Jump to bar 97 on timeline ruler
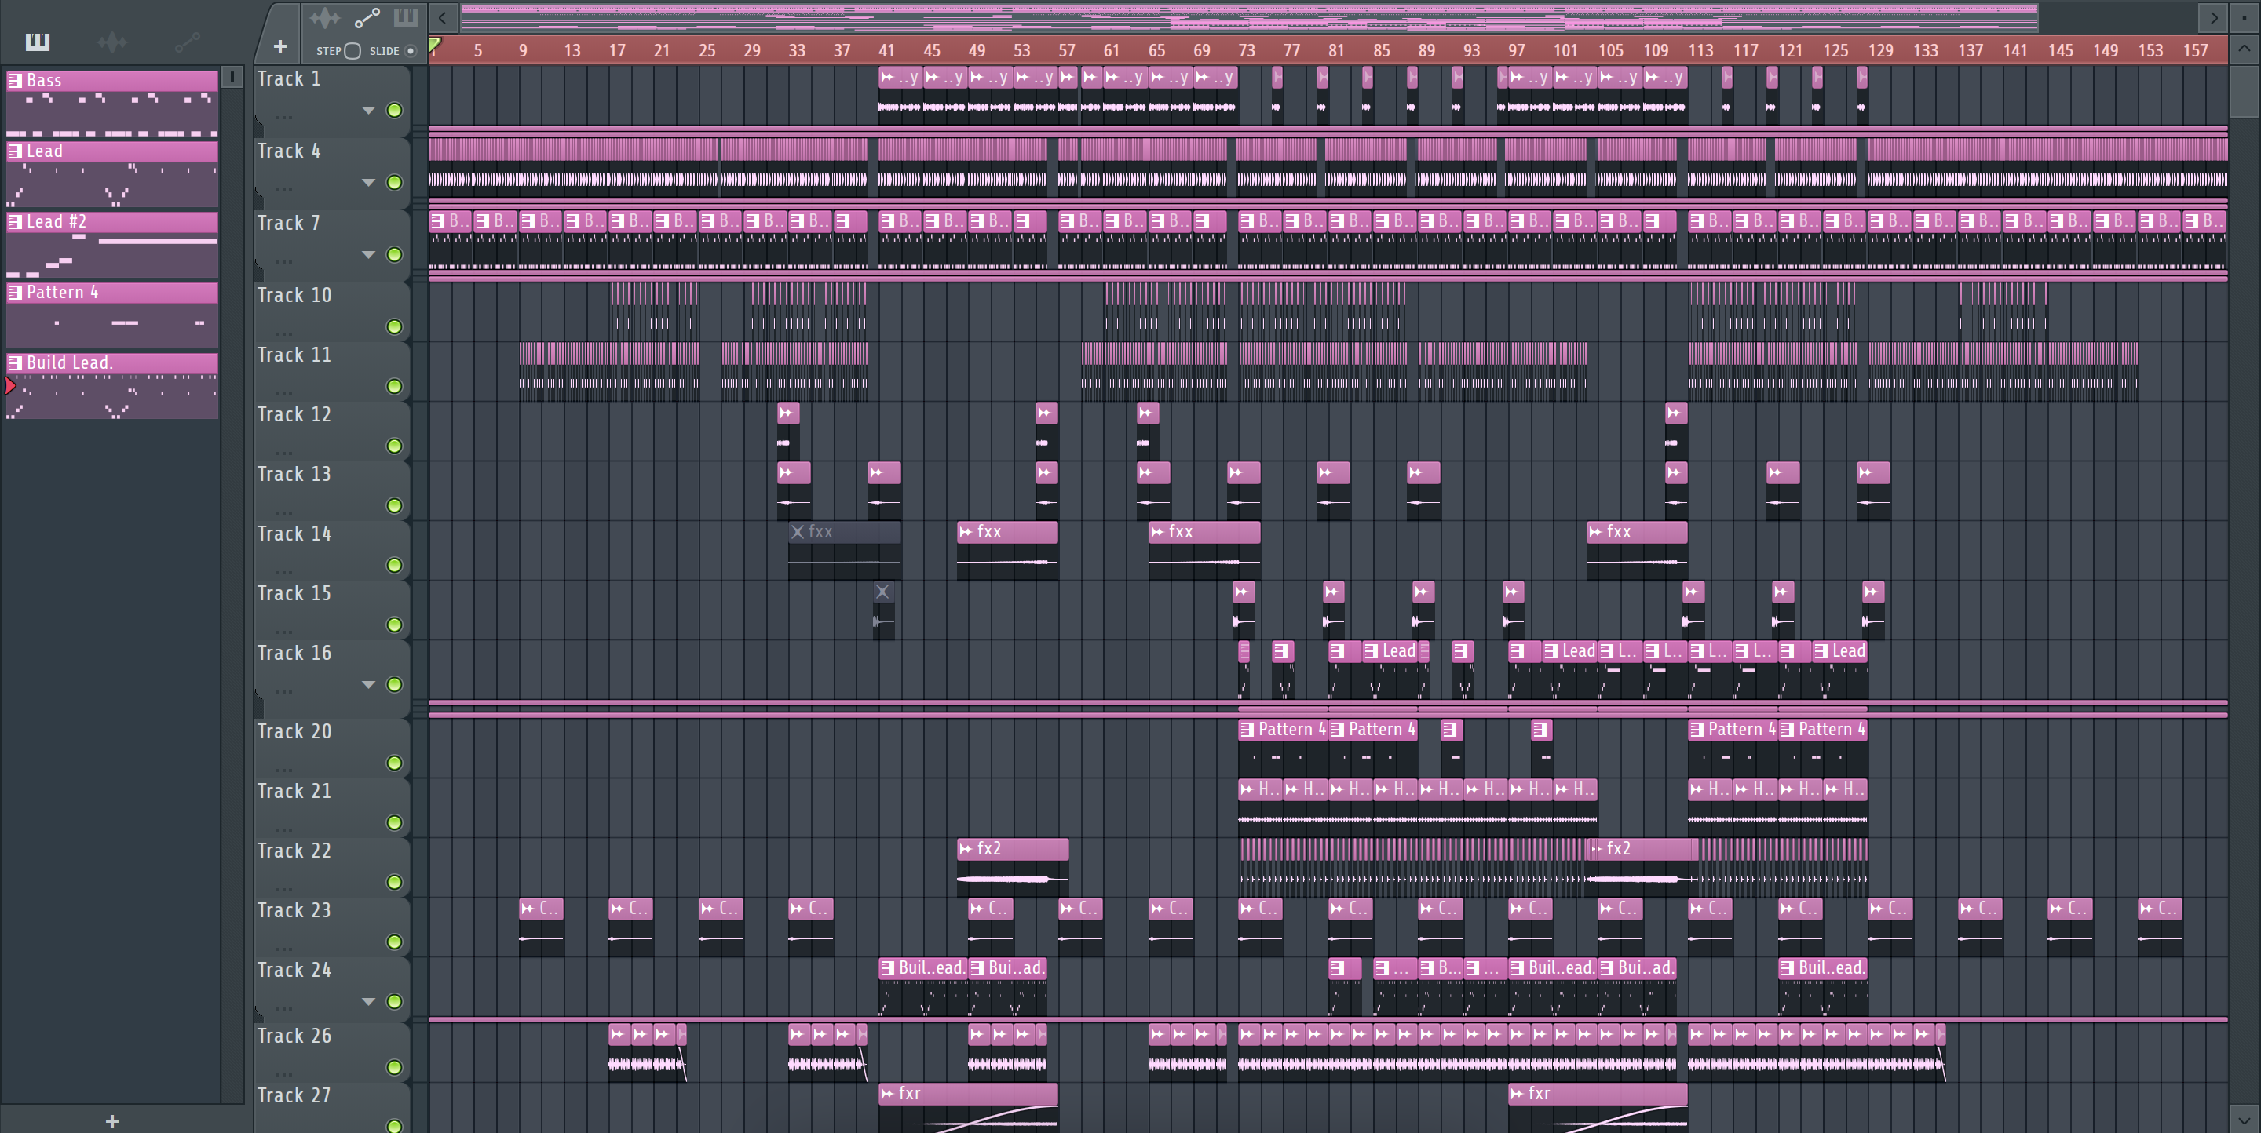 [x=1516, y=51]
